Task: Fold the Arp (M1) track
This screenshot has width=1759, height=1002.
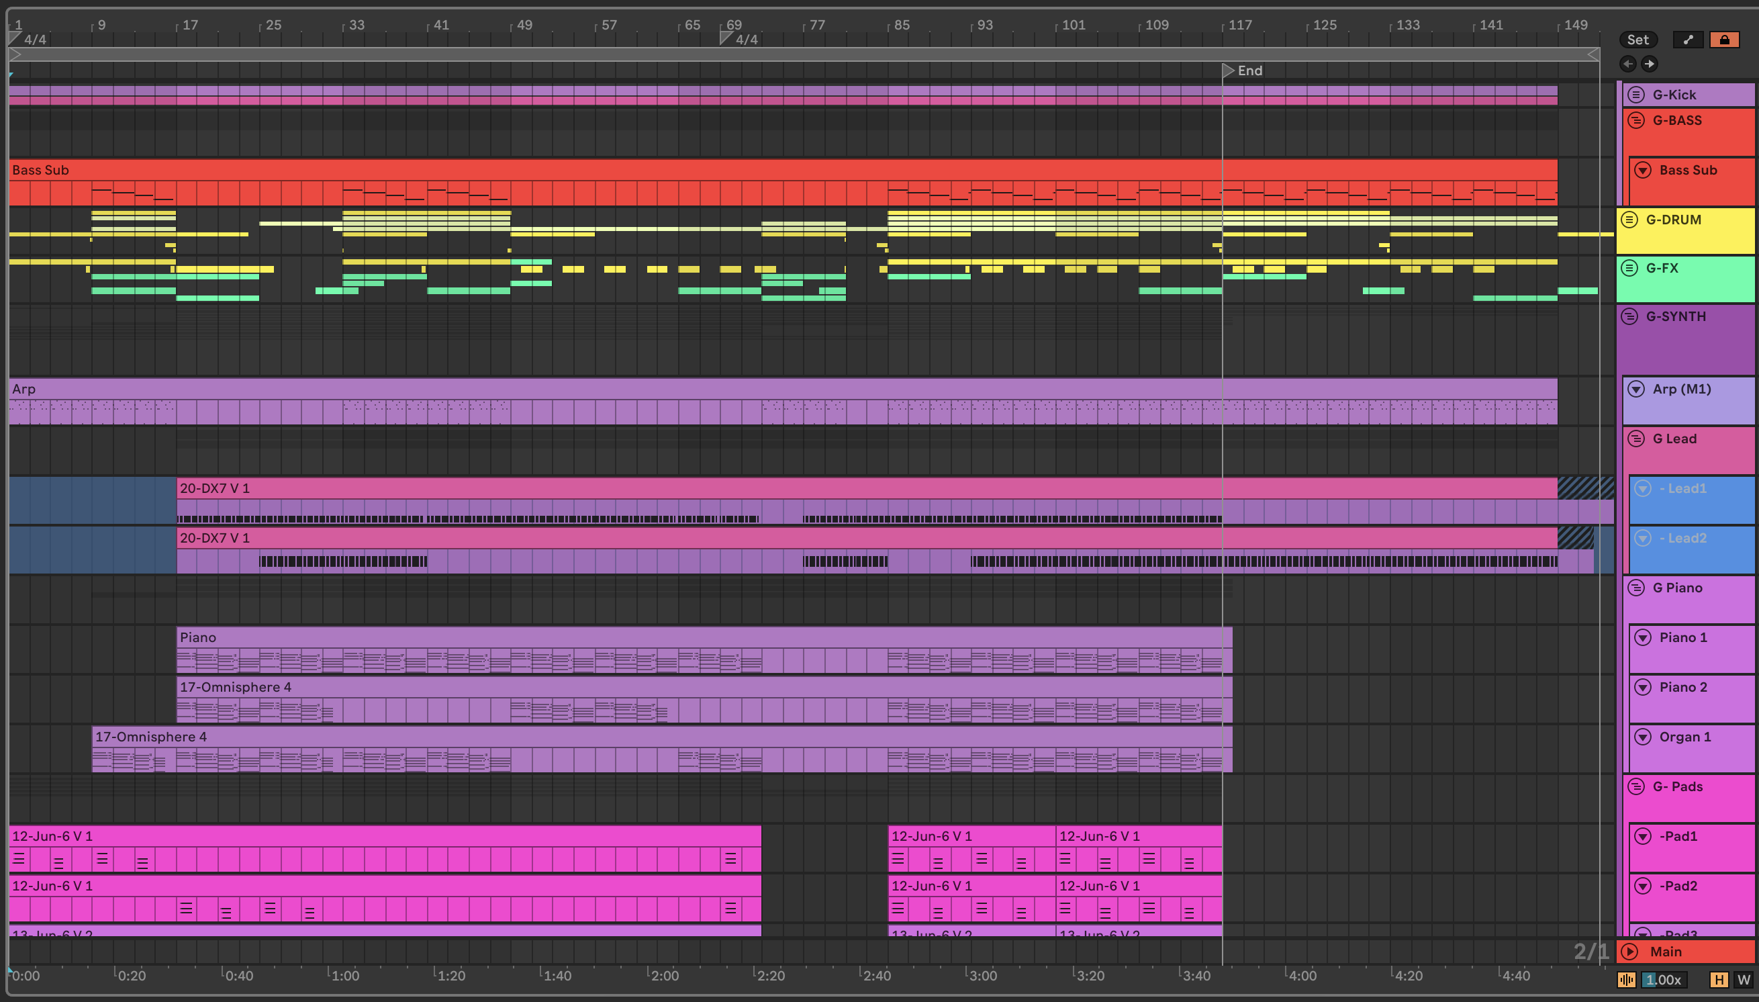Action: pos(1636,389)
